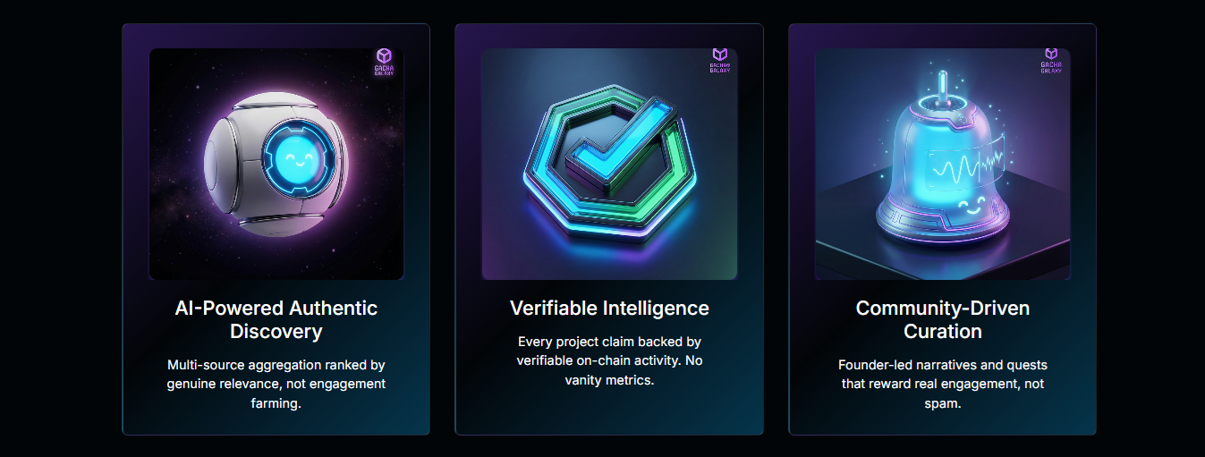The width and height of the screenshot is (1205, 457).
Task: Click the Gacha Galaxy logo on the bell image
Action: (x=1051, y=61)
